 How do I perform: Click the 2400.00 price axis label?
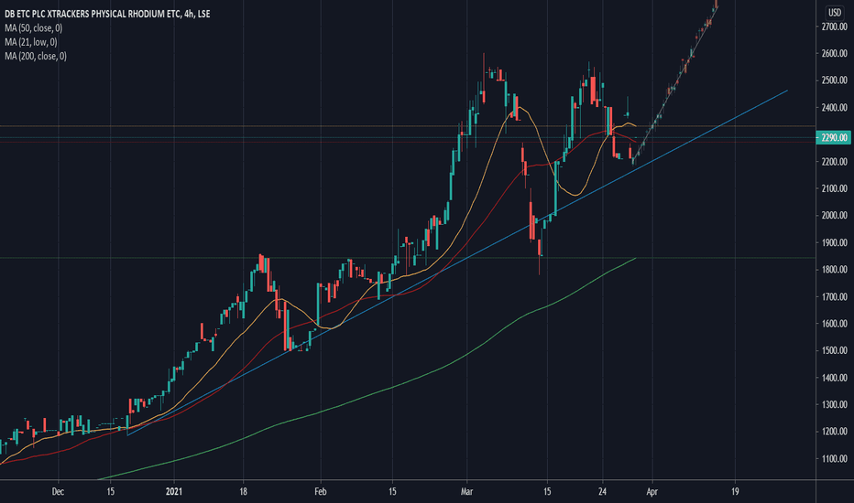coord(835,108)
